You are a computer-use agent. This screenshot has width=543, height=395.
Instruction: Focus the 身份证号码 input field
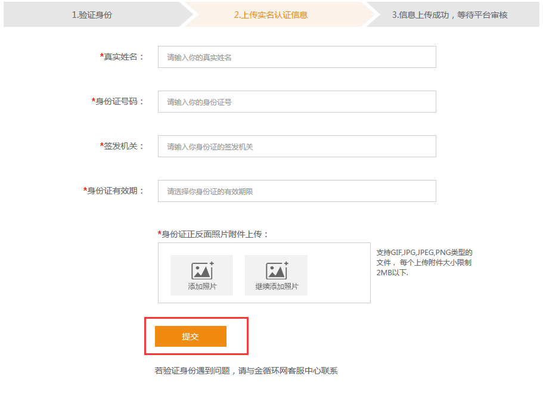coord(297,101)
